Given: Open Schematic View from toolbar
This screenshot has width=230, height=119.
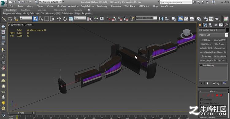Looking at the screenshot, I should (192, 19).
